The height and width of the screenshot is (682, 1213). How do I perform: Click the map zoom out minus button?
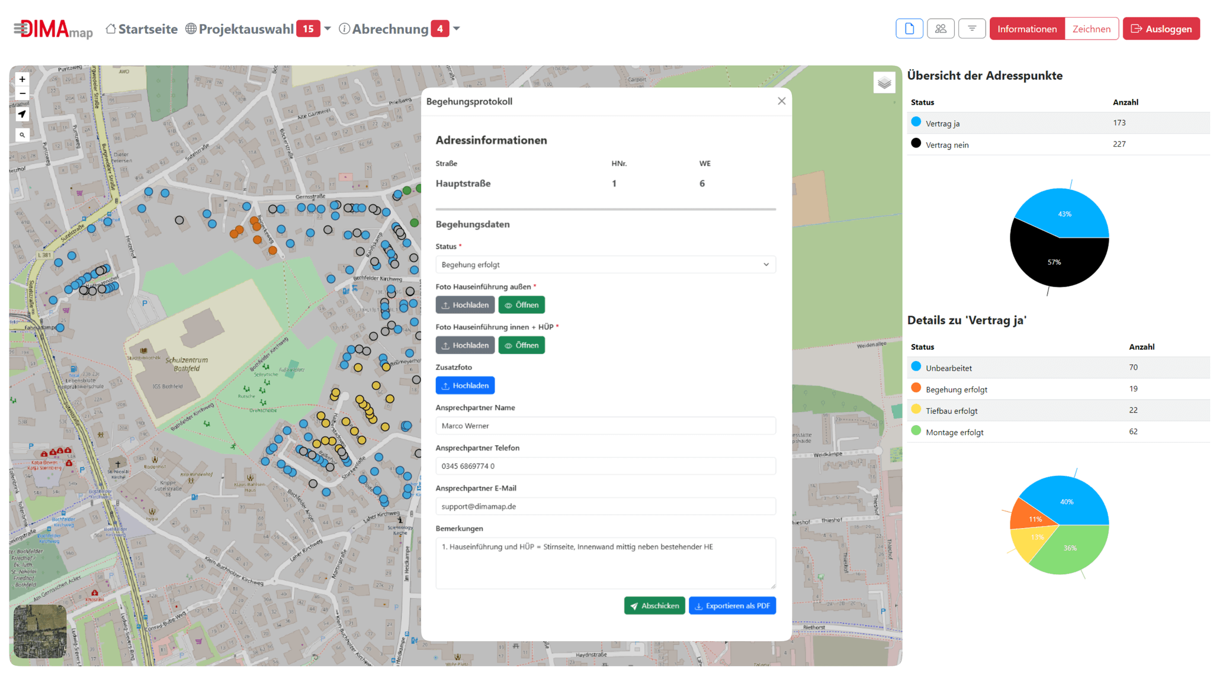[x=22, y=94]
